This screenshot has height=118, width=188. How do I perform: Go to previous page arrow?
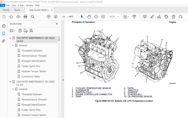tap(49, 17)
